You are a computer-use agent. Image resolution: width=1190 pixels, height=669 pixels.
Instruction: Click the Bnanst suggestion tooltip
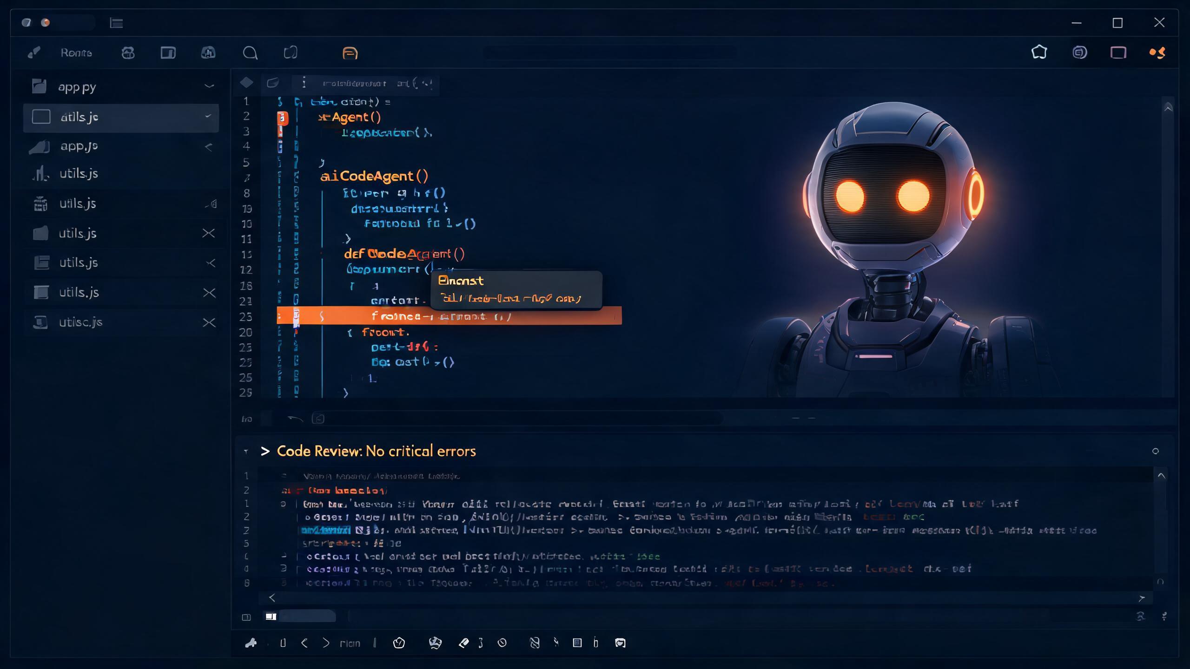click(516, 289)
